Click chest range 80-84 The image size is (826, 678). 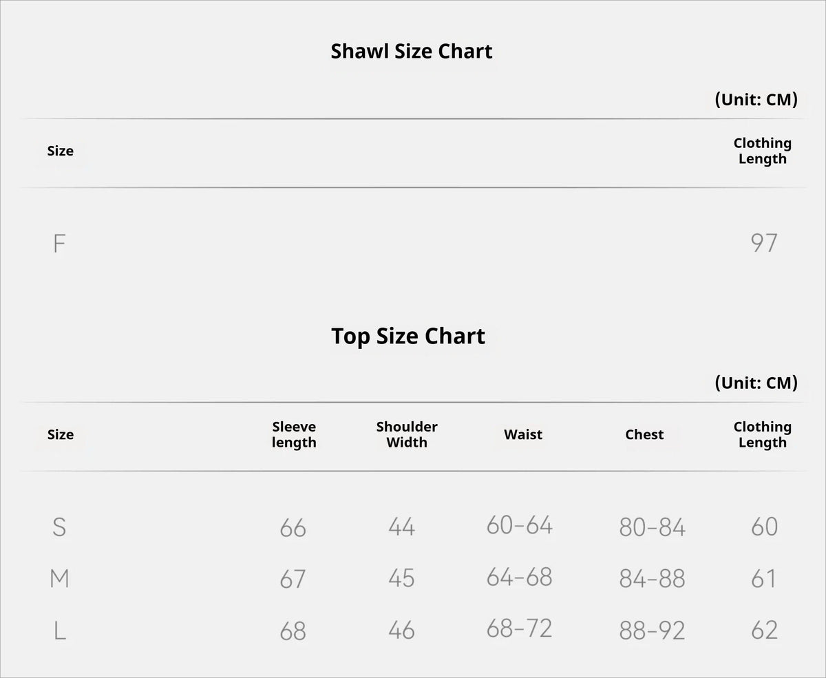[653, 527]
